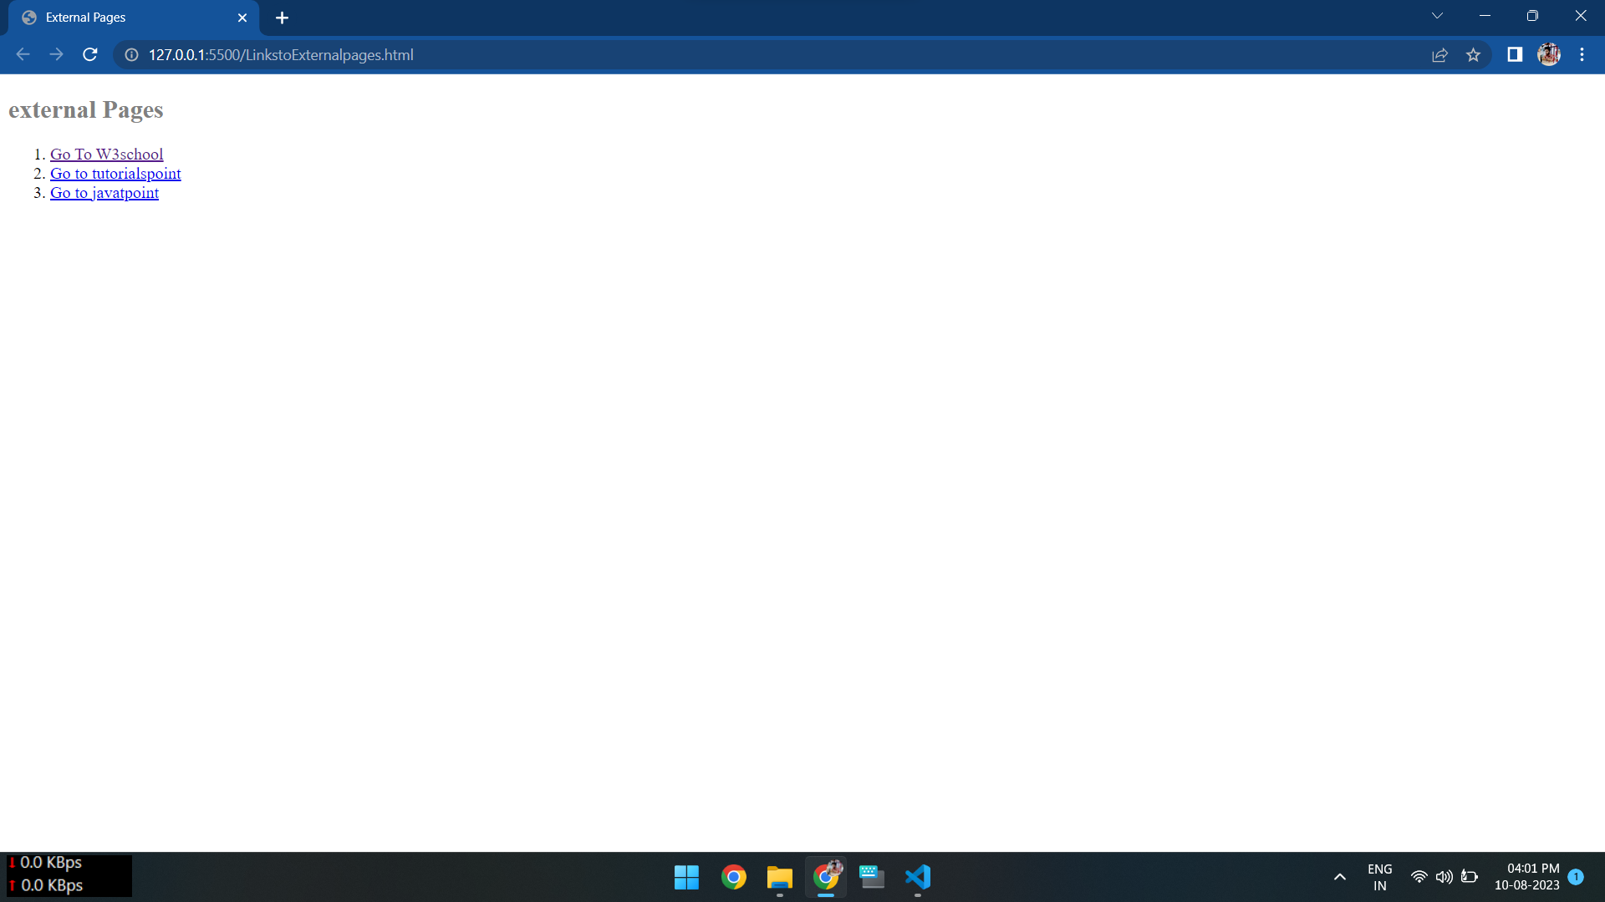
Task: Click the forward navigation arrow
Action: [56, 54]
